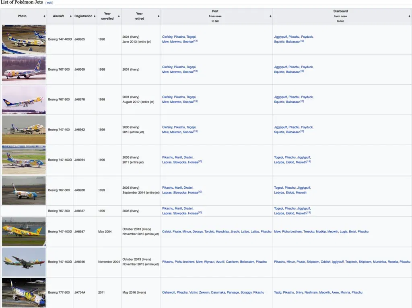Select the registration text JA8357

[x=80, y=211]
